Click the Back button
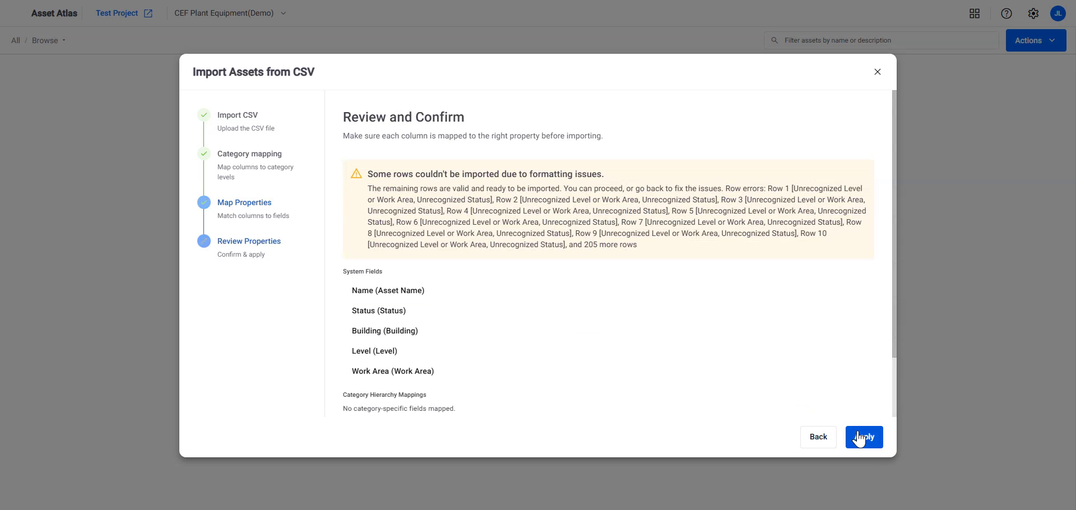This screenshot has height=510, width=1076. (x=818, y=437)
